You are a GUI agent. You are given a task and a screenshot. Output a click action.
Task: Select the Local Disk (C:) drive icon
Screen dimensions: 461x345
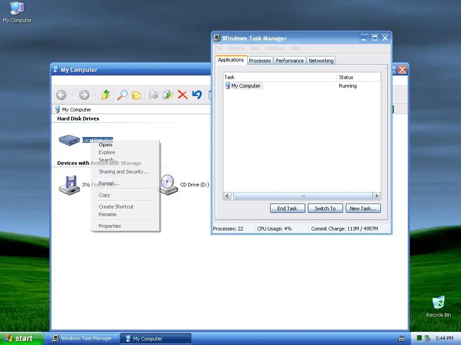pos(69,140)
